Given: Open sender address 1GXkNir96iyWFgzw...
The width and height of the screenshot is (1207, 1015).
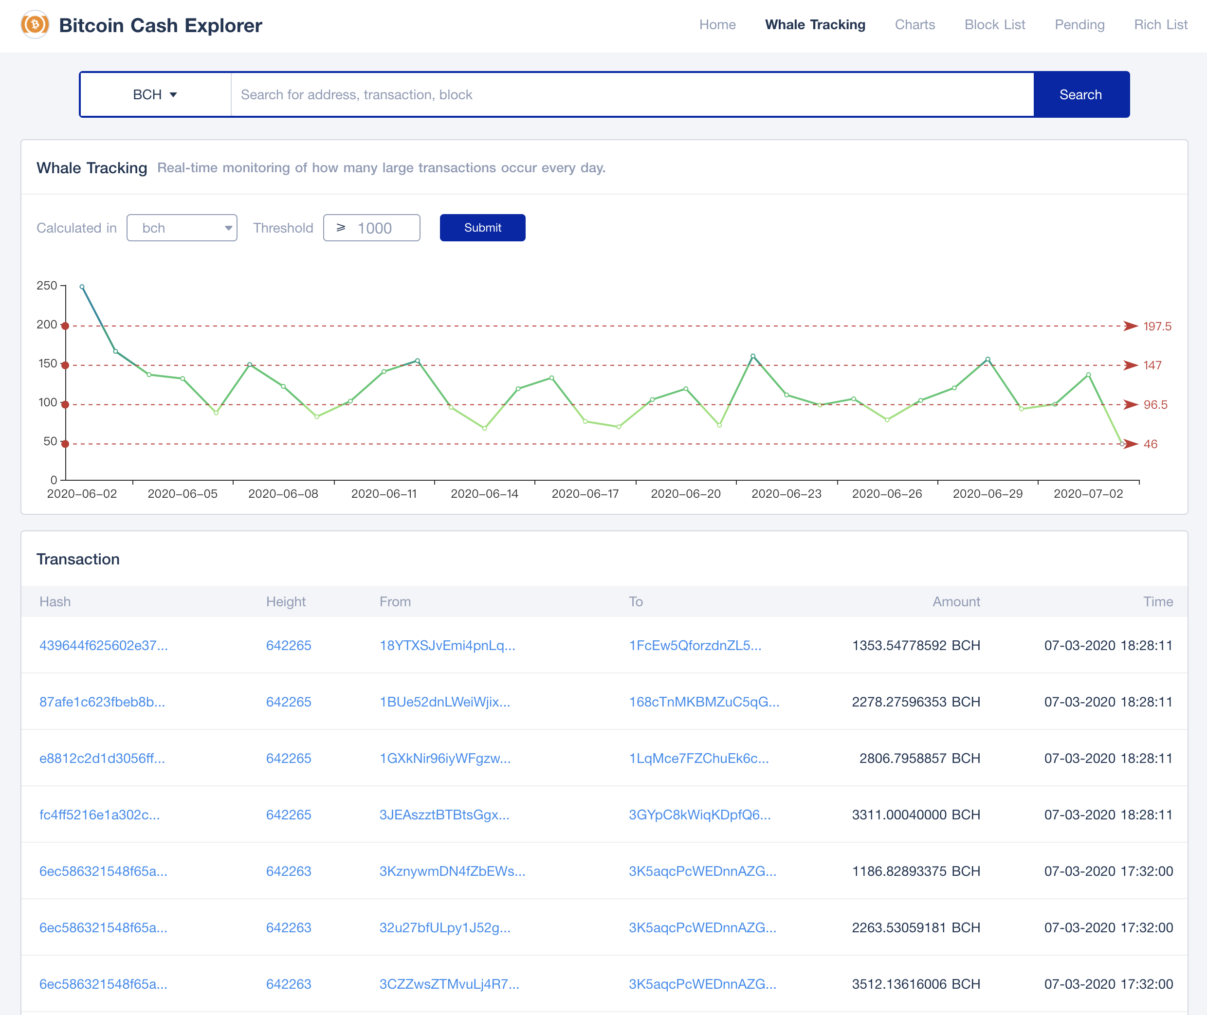Looking at the screenshot, I should (x=445, y=759).
